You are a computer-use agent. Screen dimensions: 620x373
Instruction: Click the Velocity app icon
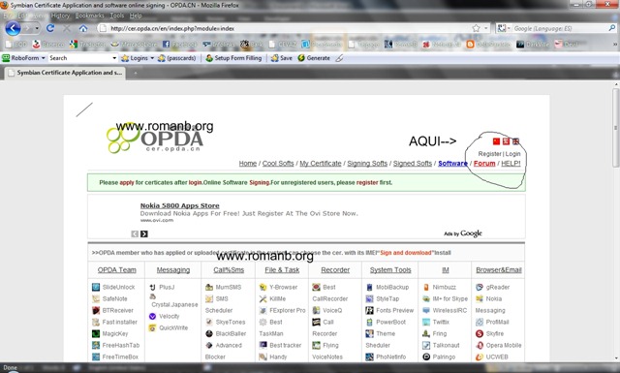[153, 316]
